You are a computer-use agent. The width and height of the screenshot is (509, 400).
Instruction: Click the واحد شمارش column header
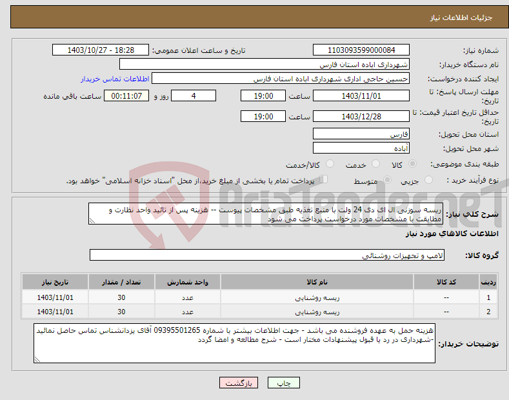[188, 282]
